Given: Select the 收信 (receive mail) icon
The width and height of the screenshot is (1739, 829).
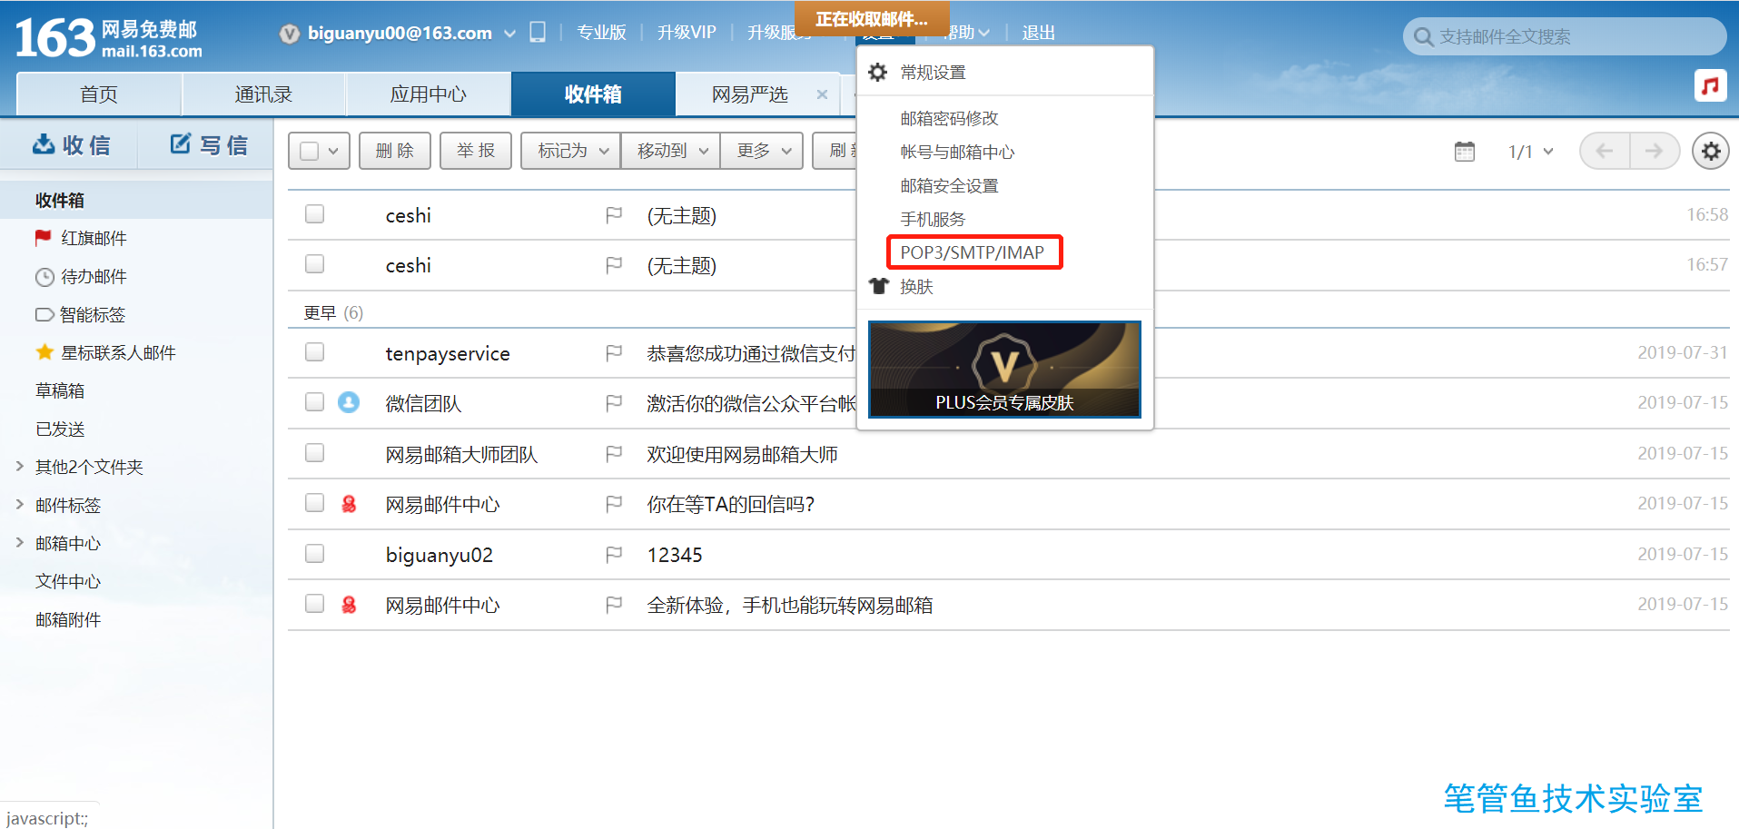Looking at the screenshot, I should pos(43,143).
